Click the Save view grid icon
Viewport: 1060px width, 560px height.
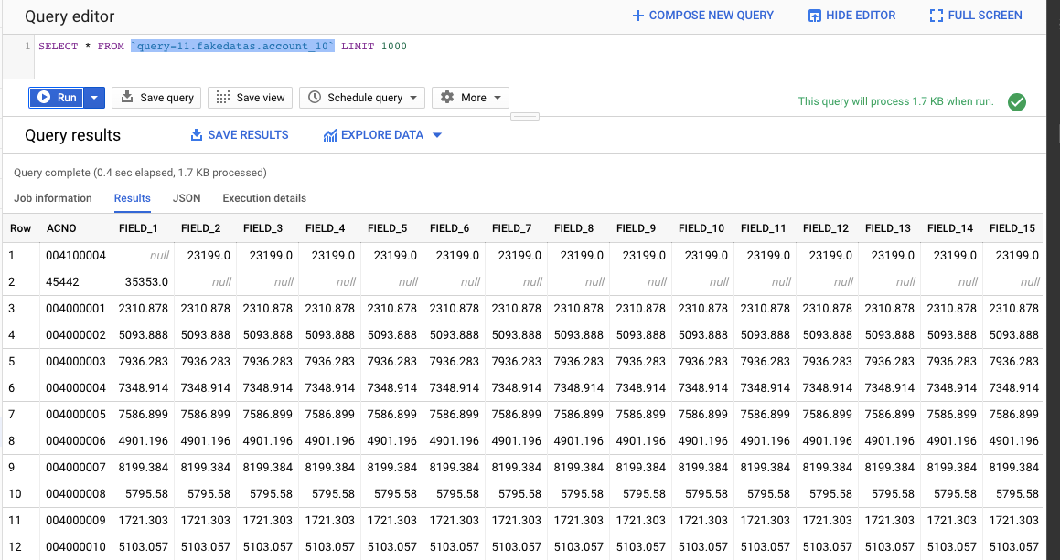(x=222, y=97)
